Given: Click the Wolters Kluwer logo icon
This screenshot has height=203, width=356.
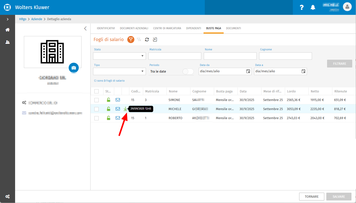Looking at the screenshot, I should (7, 7).
